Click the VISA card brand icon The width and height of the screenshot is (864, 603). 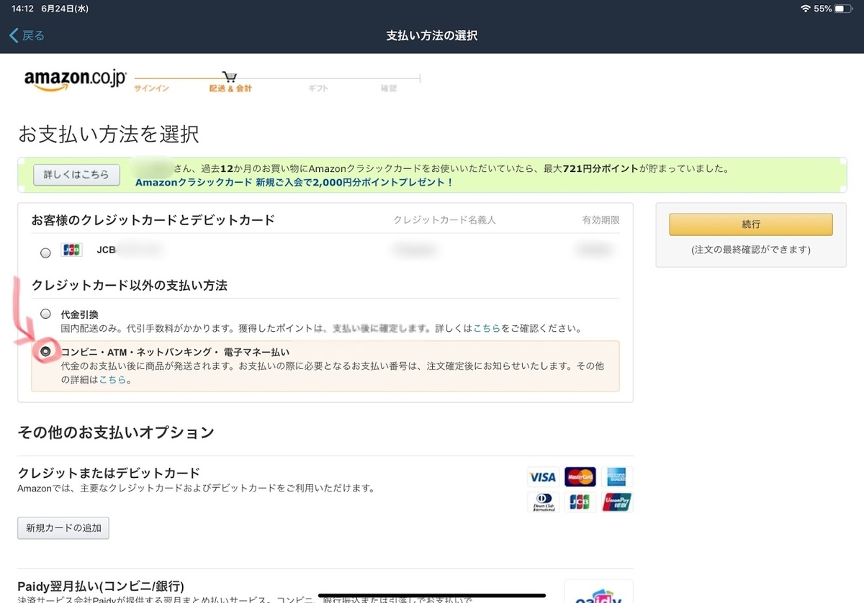(542, 476)
